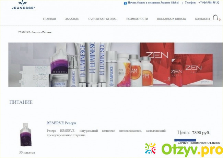Navigate to the КОНТАКТЫ menu item

(x=202, y=19)
